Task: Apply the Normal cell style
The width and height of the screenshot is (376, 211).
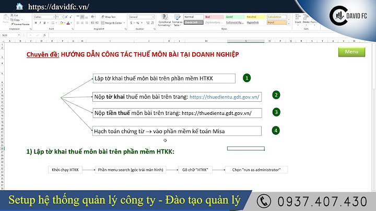Action: pyautogui.click(x=194, y=17)
